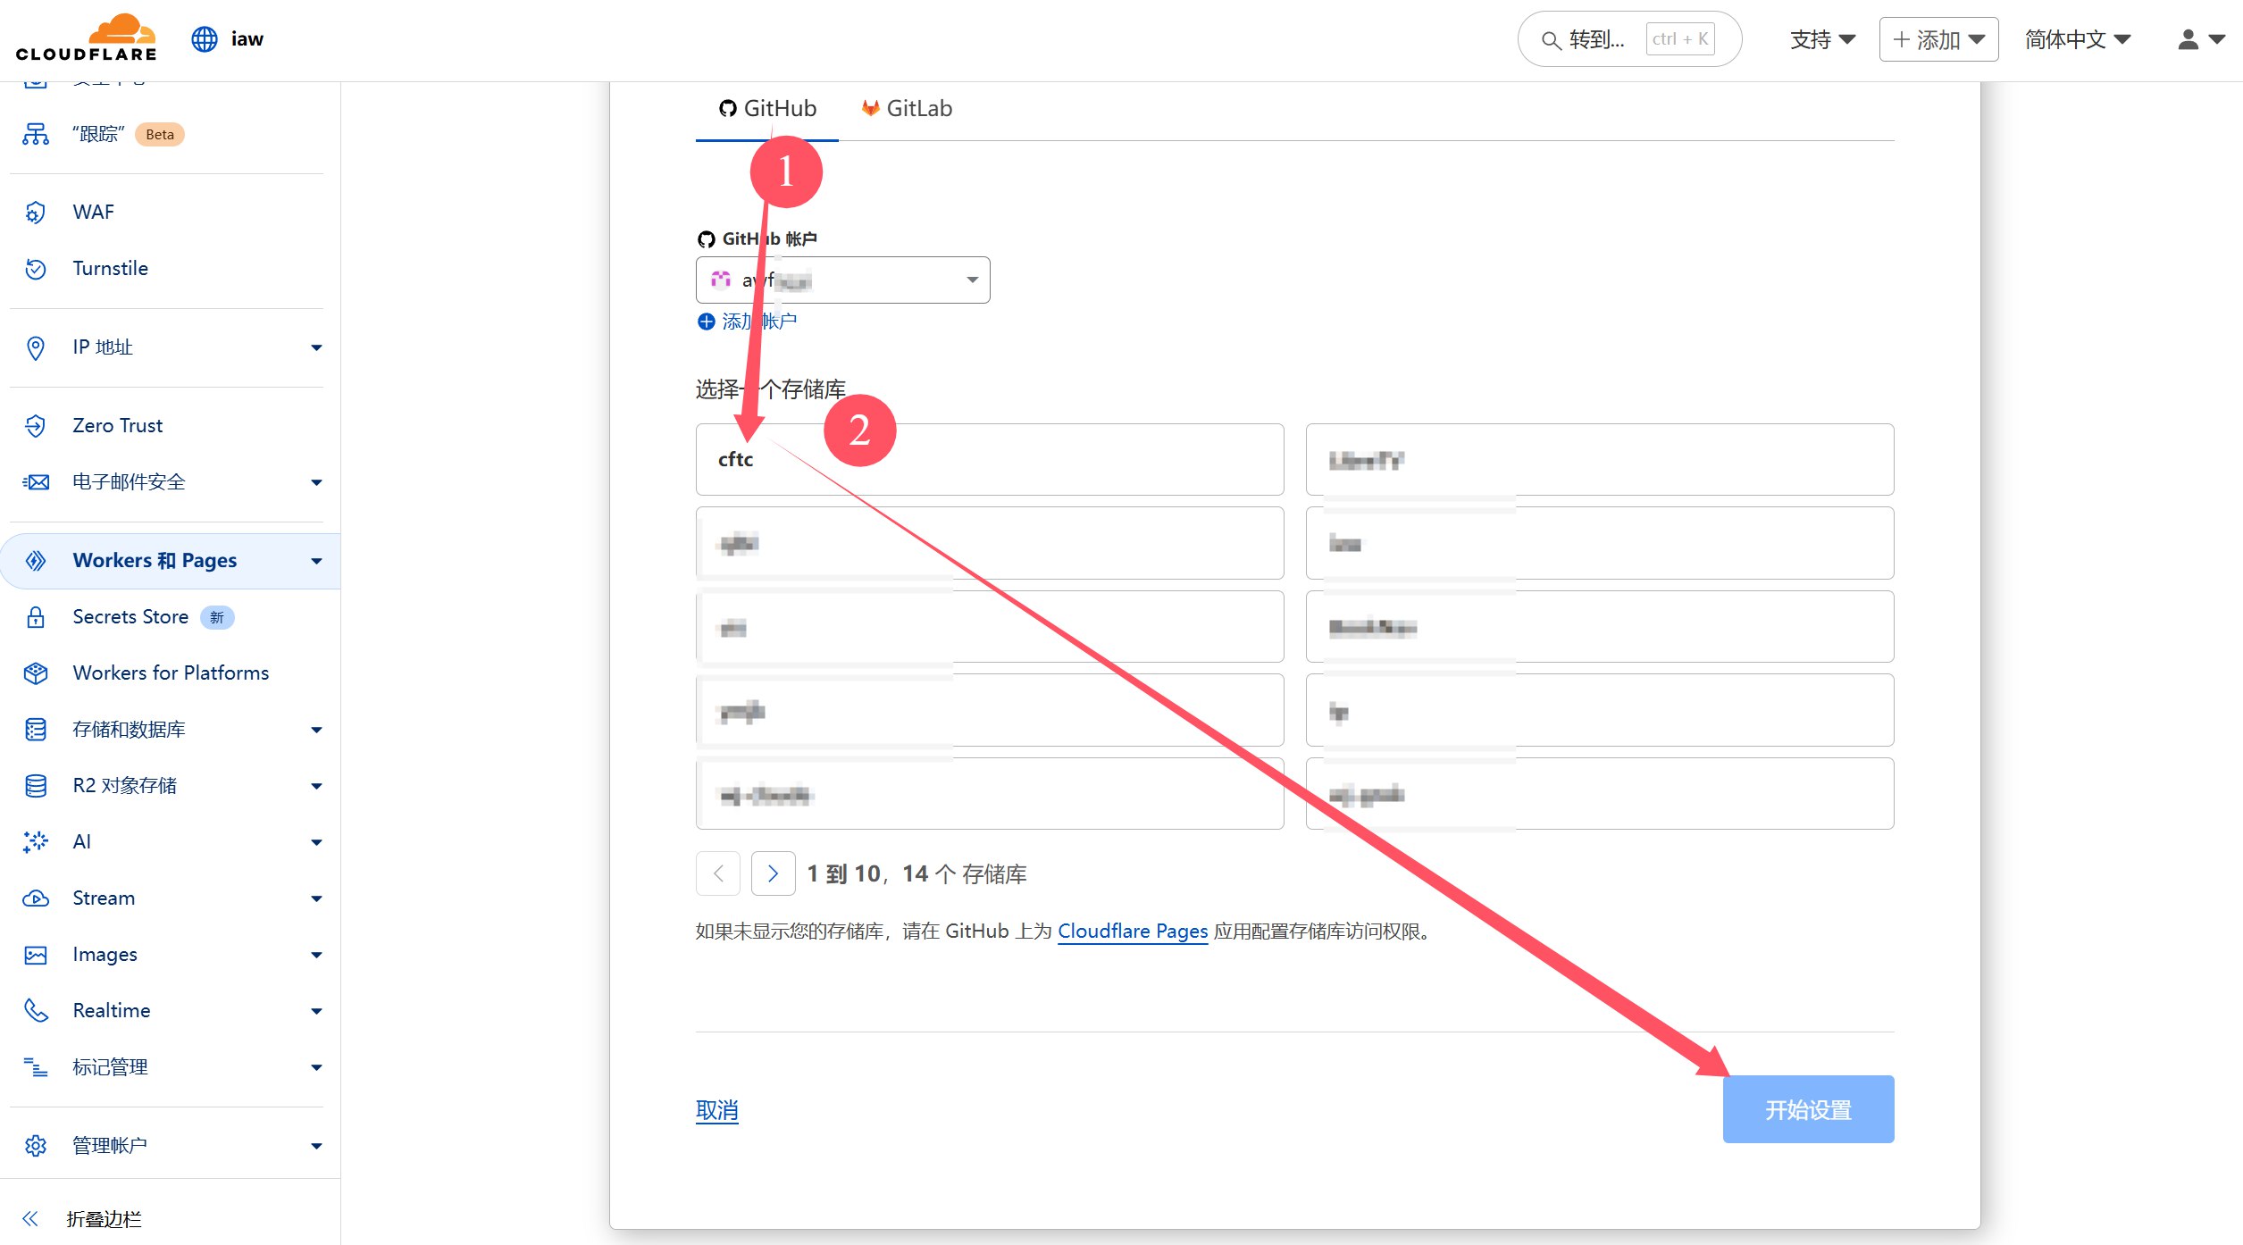Collapse the Workers 和 Pages arrow
The width and height of the screenshot is (2243, 1245).
coord(316,561)
